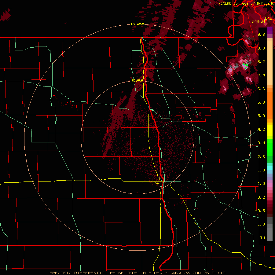This screenshot has width=275, height=275.
Task: Click the 1.0 scale value
Action: pos(261,184)
